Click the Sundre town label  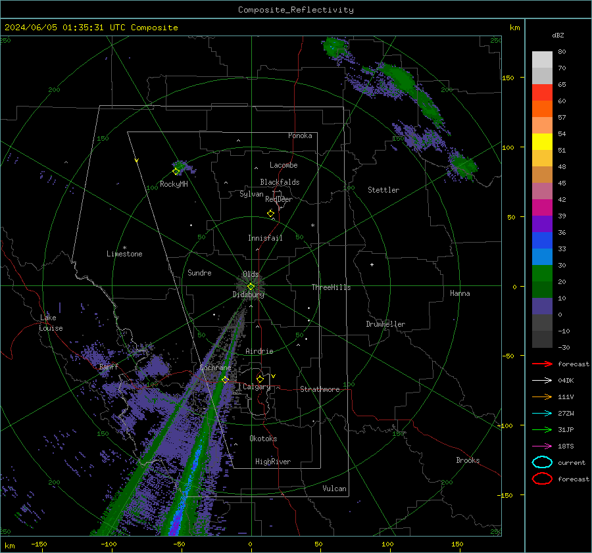[x=199, y=272]
